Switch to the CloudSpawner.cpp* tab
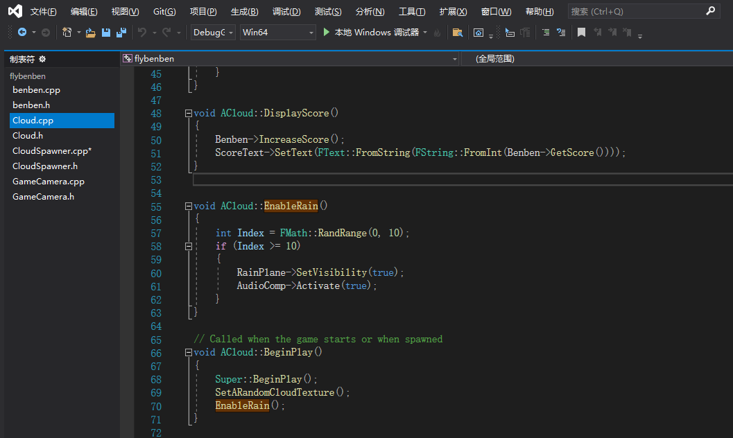This screenshot has width=733, height=438. (x=52, y=151)
